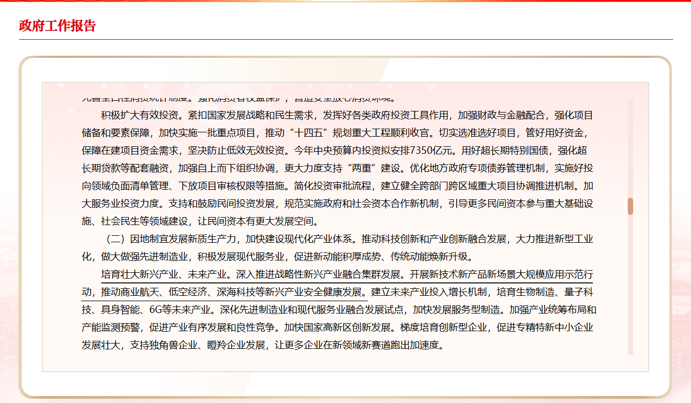691x403 pixels.
Task: Click the 政府工作报告 page heading
Action: pyautogui.click(x=57, y=26)
